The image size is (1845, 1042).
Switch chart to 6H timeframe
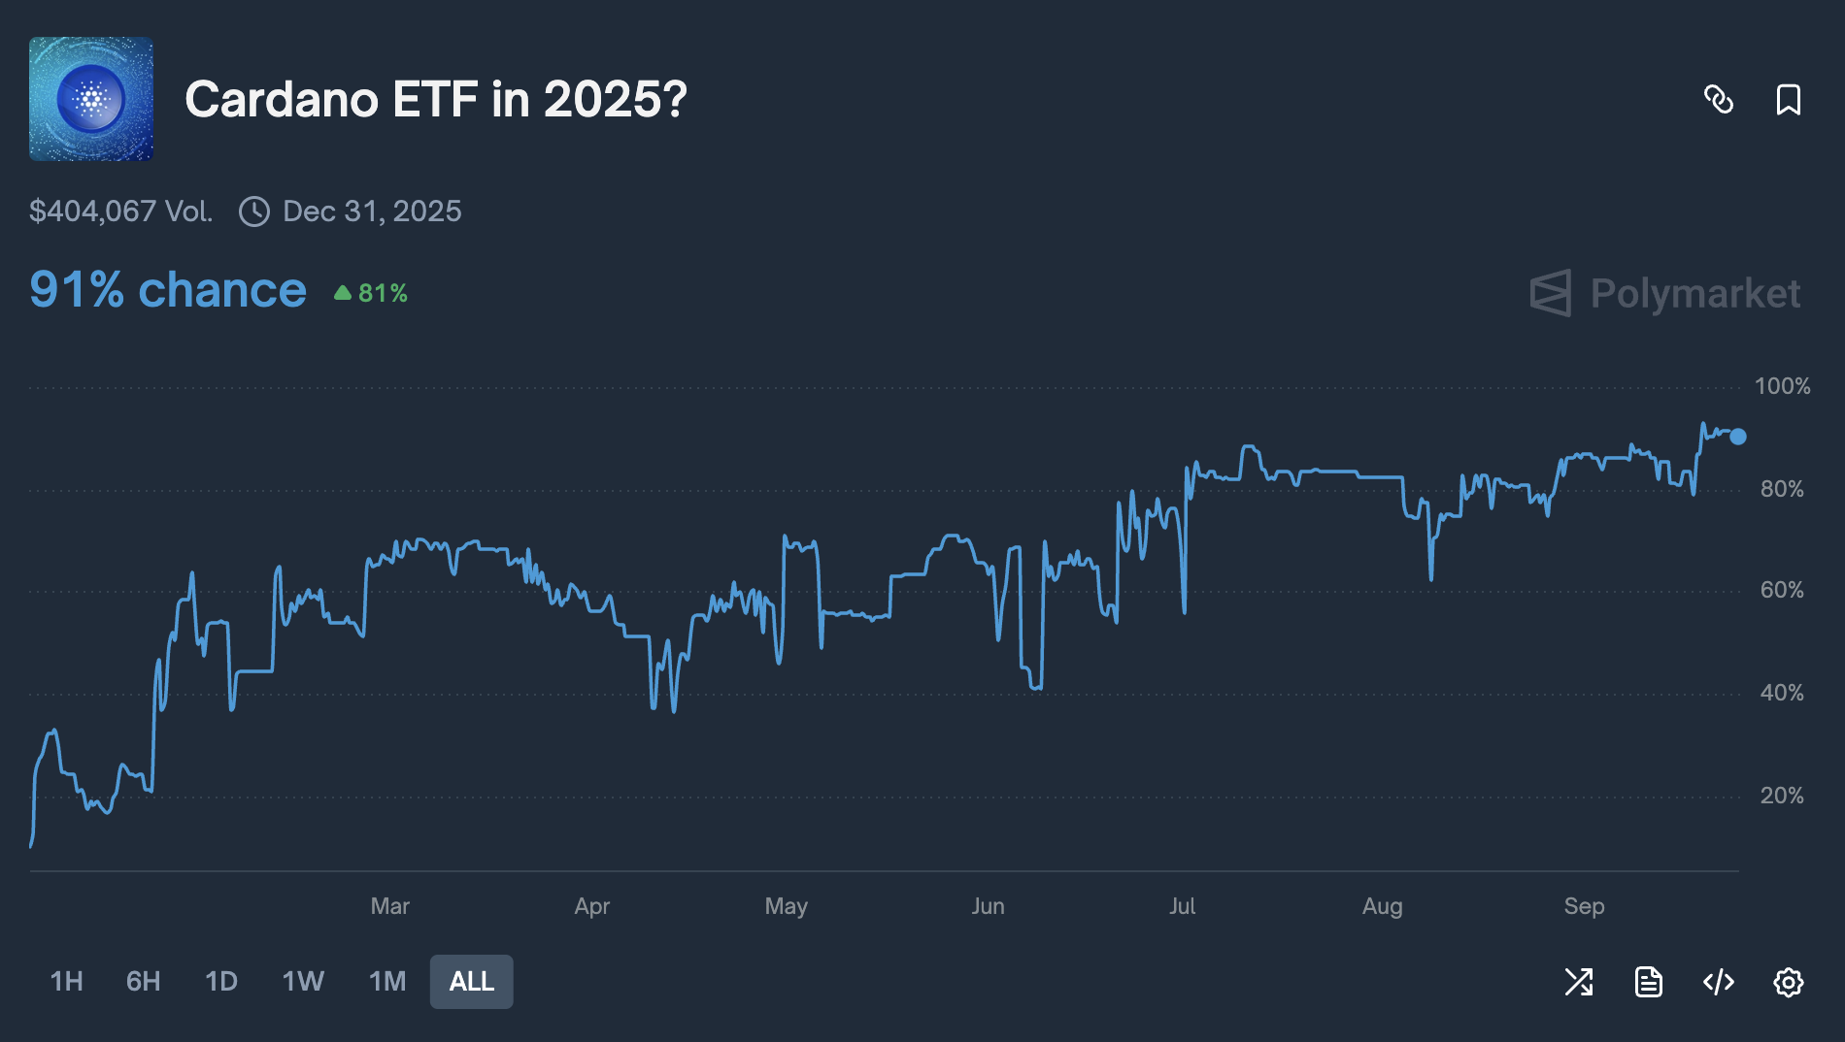143,981
